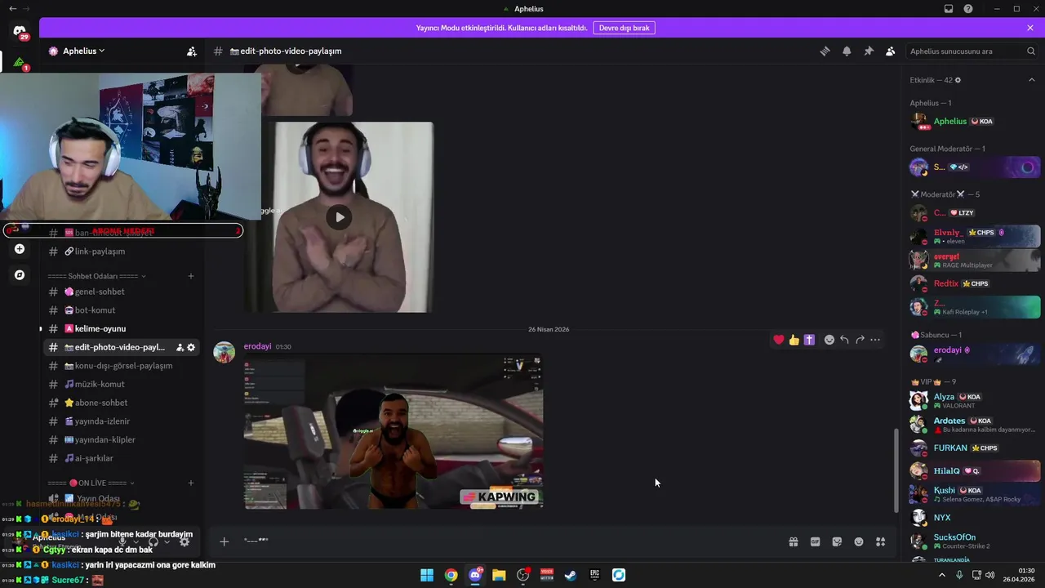Click create invite icon on edit-photo-video channel
Image resolution: width=1045 pixels, height=588 pixels.
[x=180, y=347]
